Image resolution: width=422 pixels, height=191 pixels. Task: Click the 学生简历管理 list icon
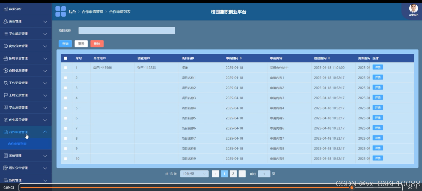click(x=6, y=34)
